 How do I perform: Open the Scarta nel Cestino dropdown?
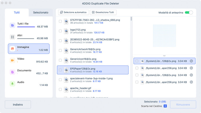click(165, 106)
